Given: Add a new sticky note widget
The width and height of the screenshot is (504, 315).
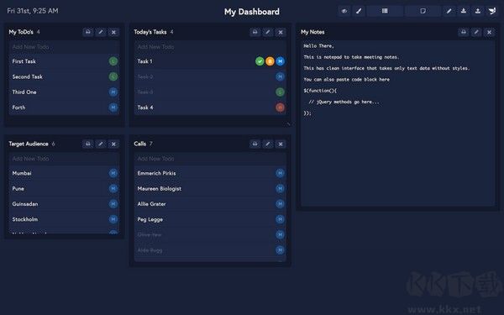Looking at the screenshot, I should coord(423,11).
